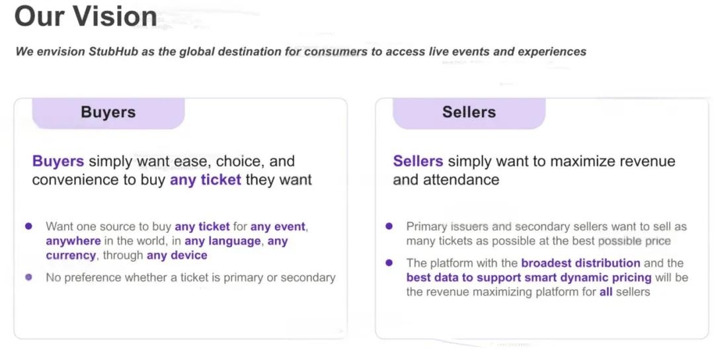
Task: Click the bullet dot before "Primary issuers"
Action: pyautogui.click(x=389, y=226)
